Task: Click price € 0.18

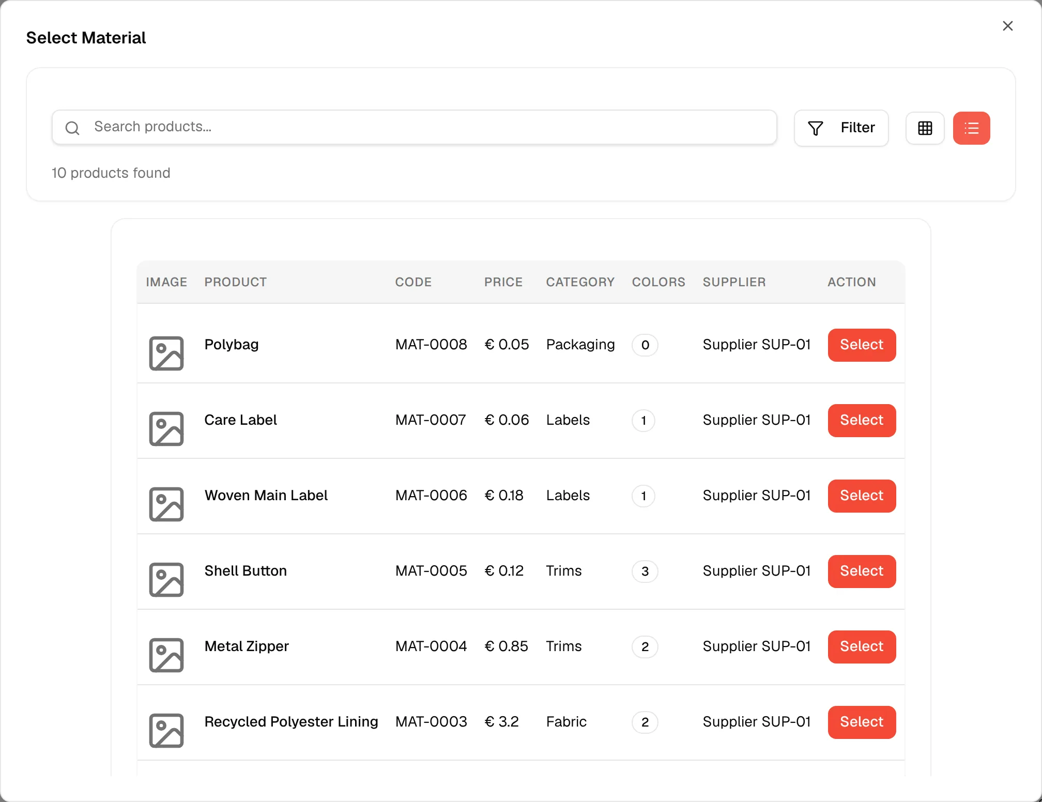Action: click(504, 496)
